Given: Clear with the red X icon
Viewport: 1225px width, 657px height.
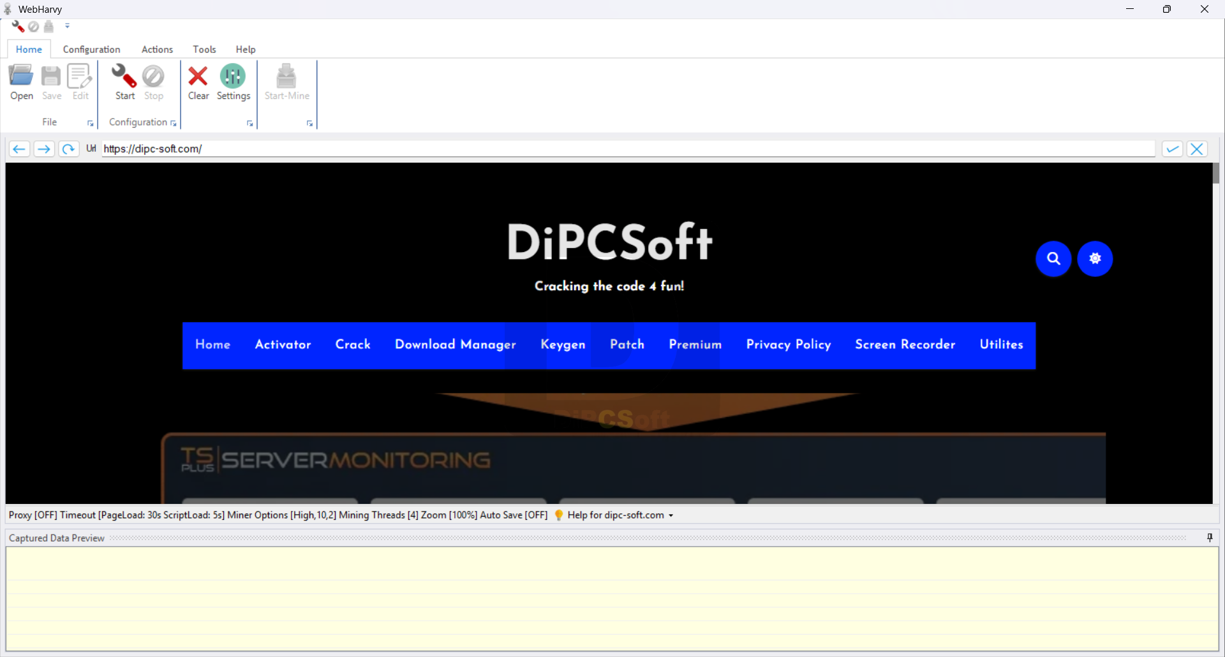Looking at the screenshot, I should tap(198, 83).
